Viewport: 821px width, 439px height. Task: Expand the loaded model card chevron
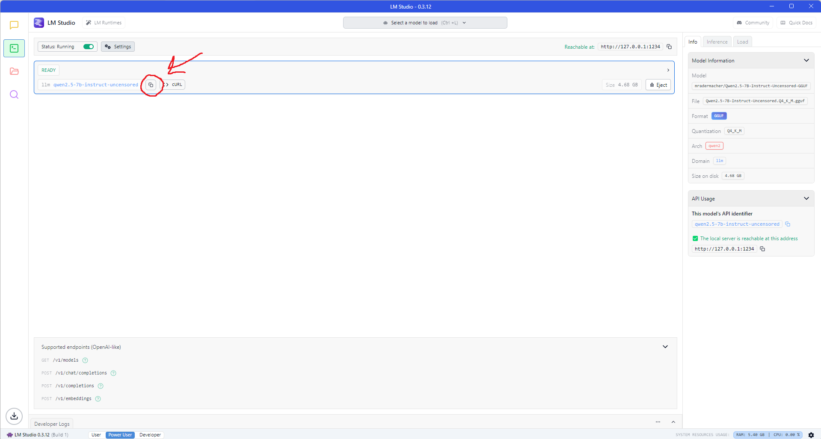[x=668, y=70]
